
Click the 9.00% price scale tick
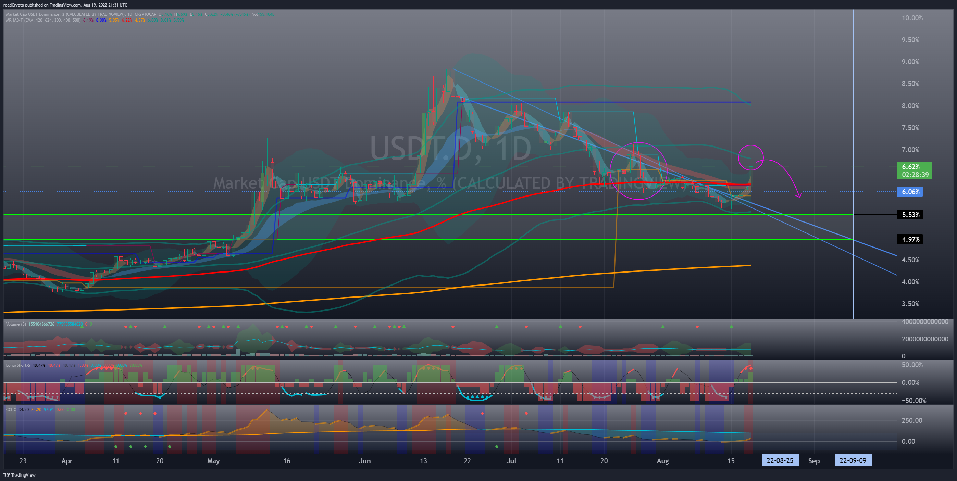pyautogui.click(x=910, y=62)
